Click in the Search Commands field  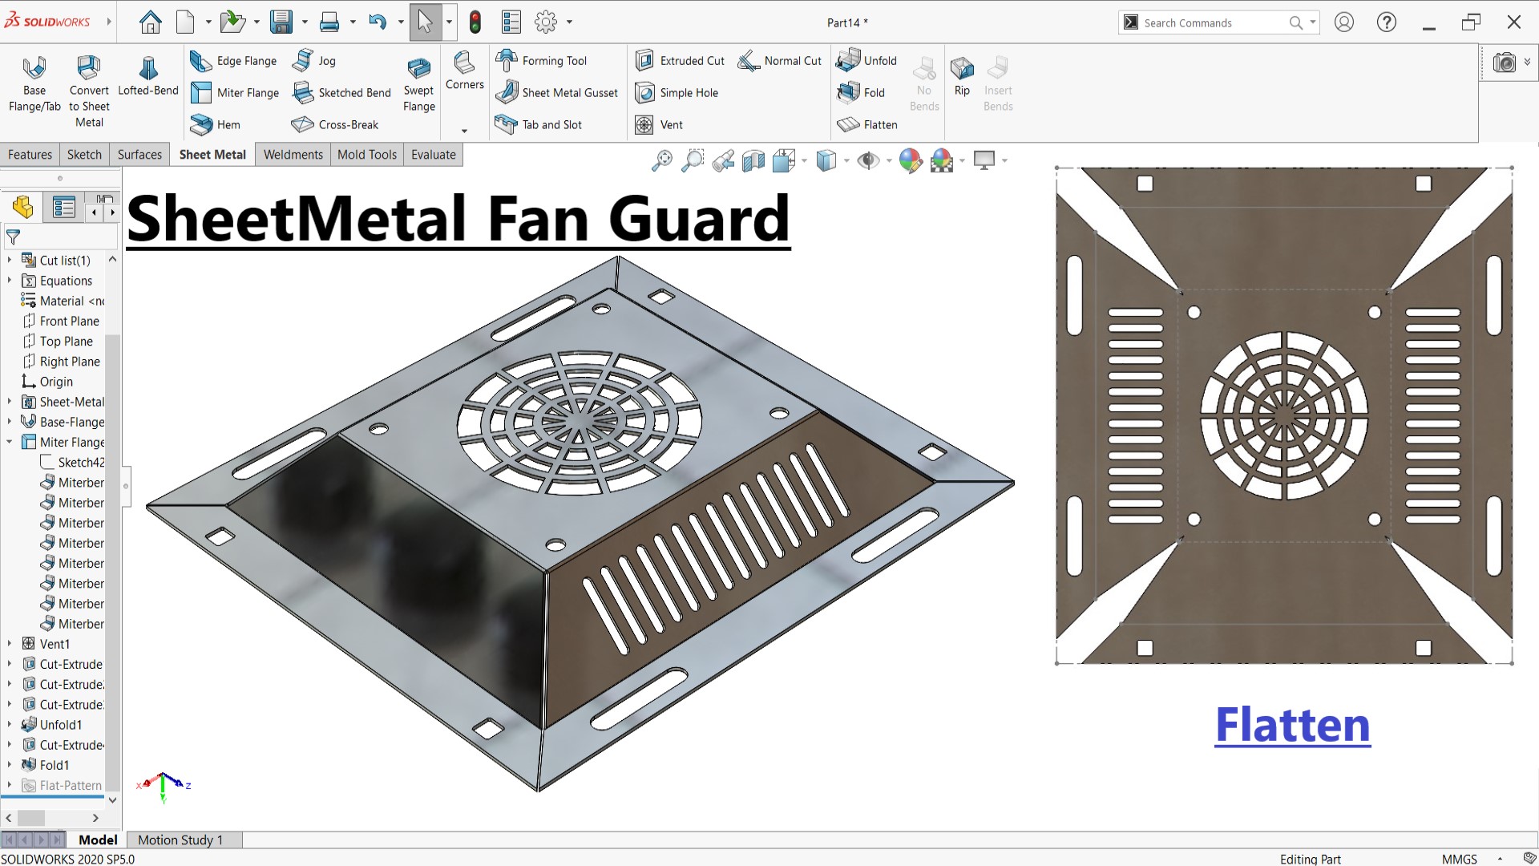(x=1210, y=22)
